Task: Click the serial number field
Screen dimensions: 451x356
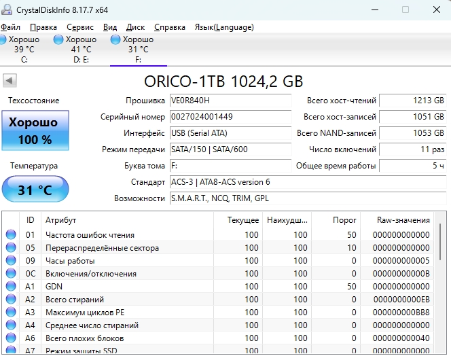Action: tap(229, 117)
